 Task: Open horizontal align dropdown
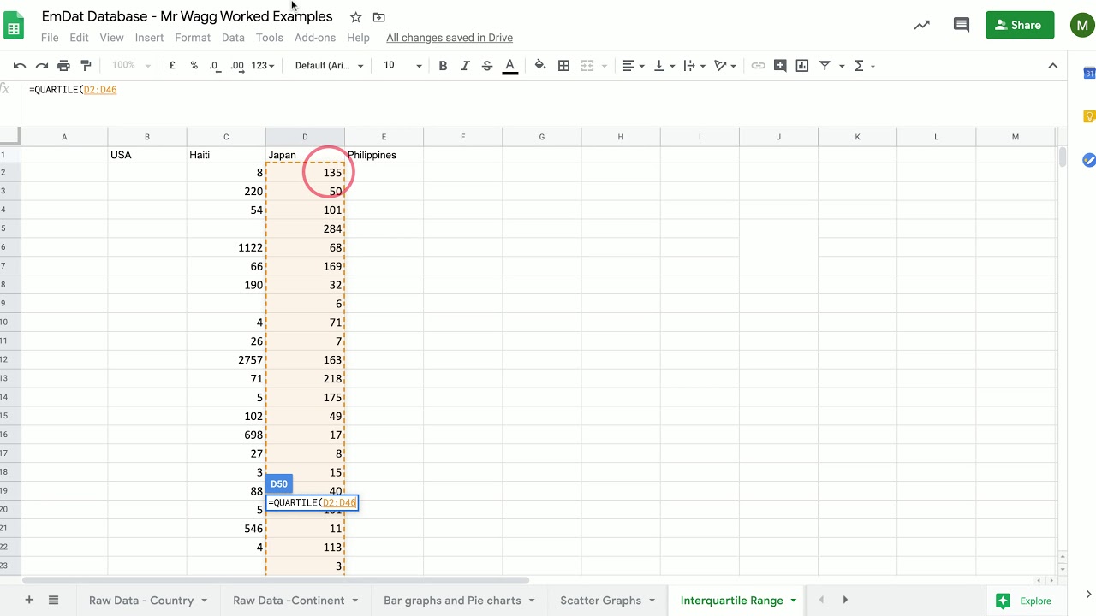tap(633, 66)
